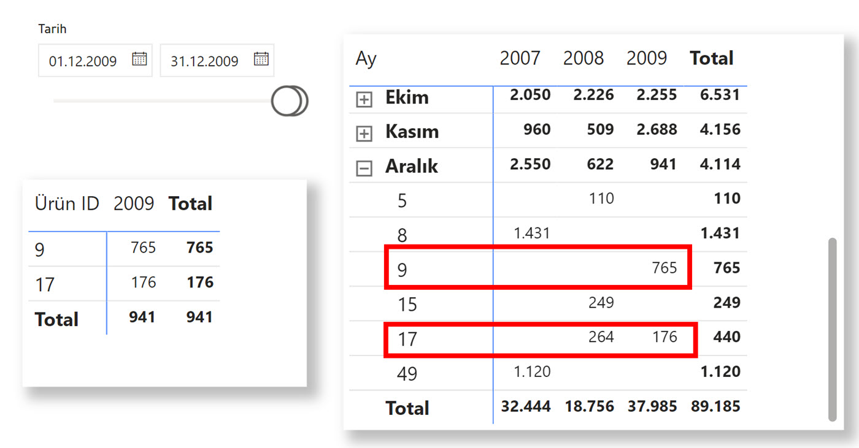Click overall grand total 89.185
859x448 pixels.
pyautogui.click(x=715, y=406)
